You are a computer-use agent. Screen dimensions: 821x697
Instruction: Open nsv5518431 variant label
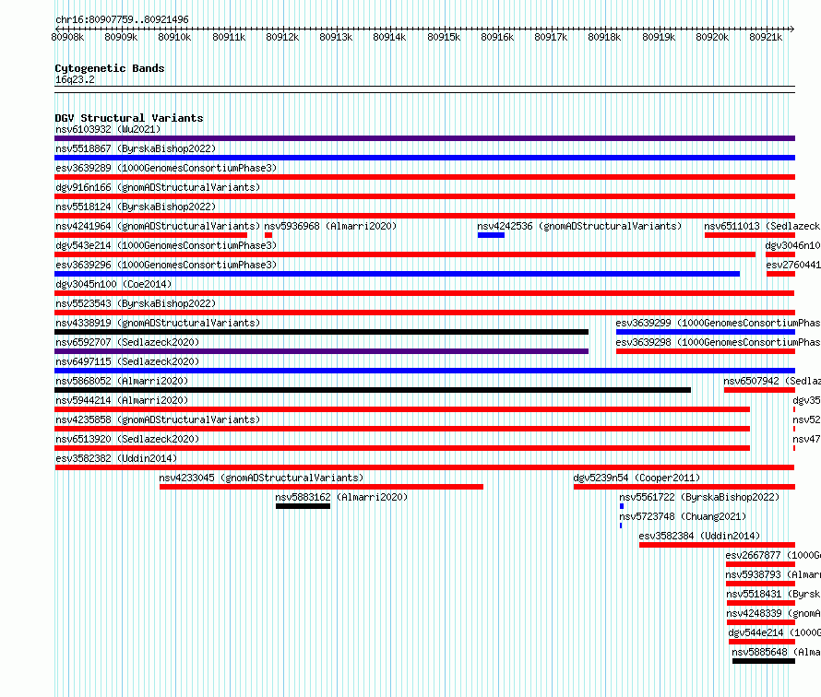(x=773, y=594)
